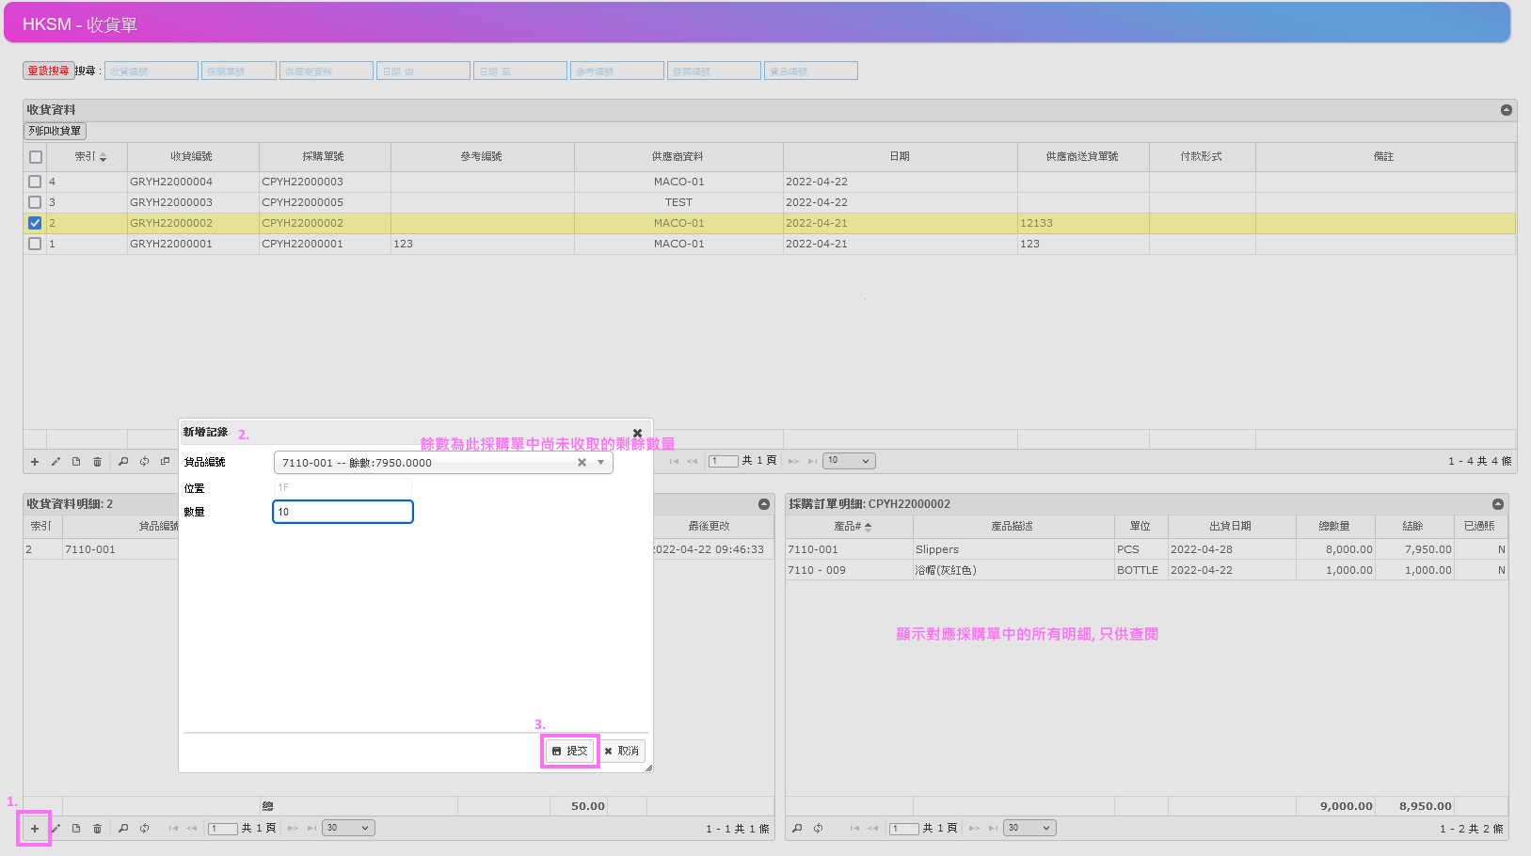Click the 提交 submit button
Viewport: 1531px width, 856px height.
pyautogui.click(x=570, y=751)
